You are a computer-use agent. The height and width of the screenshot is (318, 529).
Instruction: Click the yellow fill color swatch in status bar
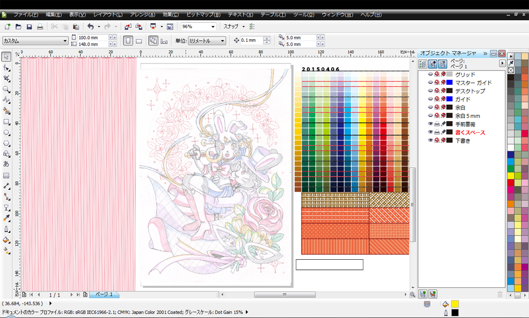(x=454, y=304)
